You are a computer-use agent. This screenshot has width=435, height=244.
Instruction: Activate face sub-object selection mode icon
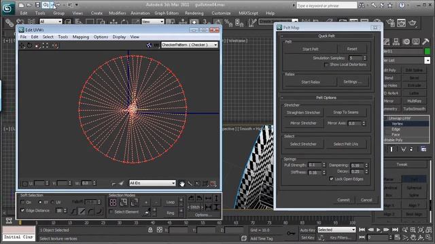tap(135, 203)
